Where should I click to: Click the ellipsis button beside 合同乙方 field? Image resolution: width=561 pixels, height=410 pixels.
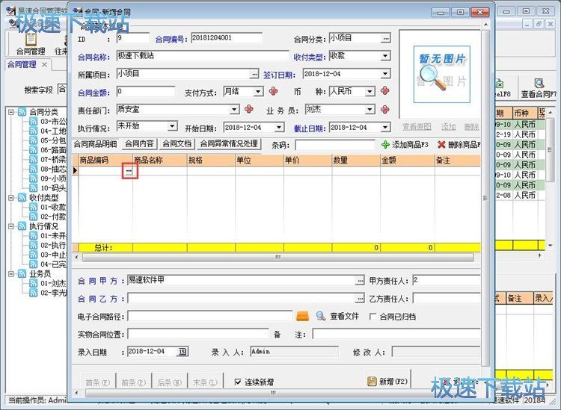360,298
